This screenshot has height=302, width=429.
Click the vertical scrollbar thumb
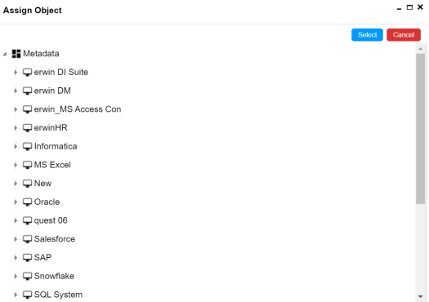[x=421, y=128]
